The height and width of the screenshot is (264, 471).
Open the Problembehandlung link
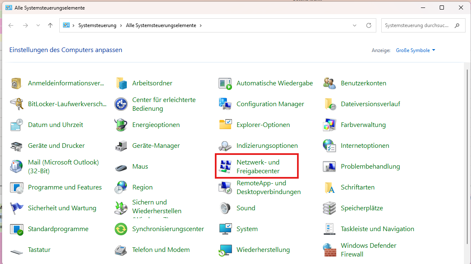(370, 167)
